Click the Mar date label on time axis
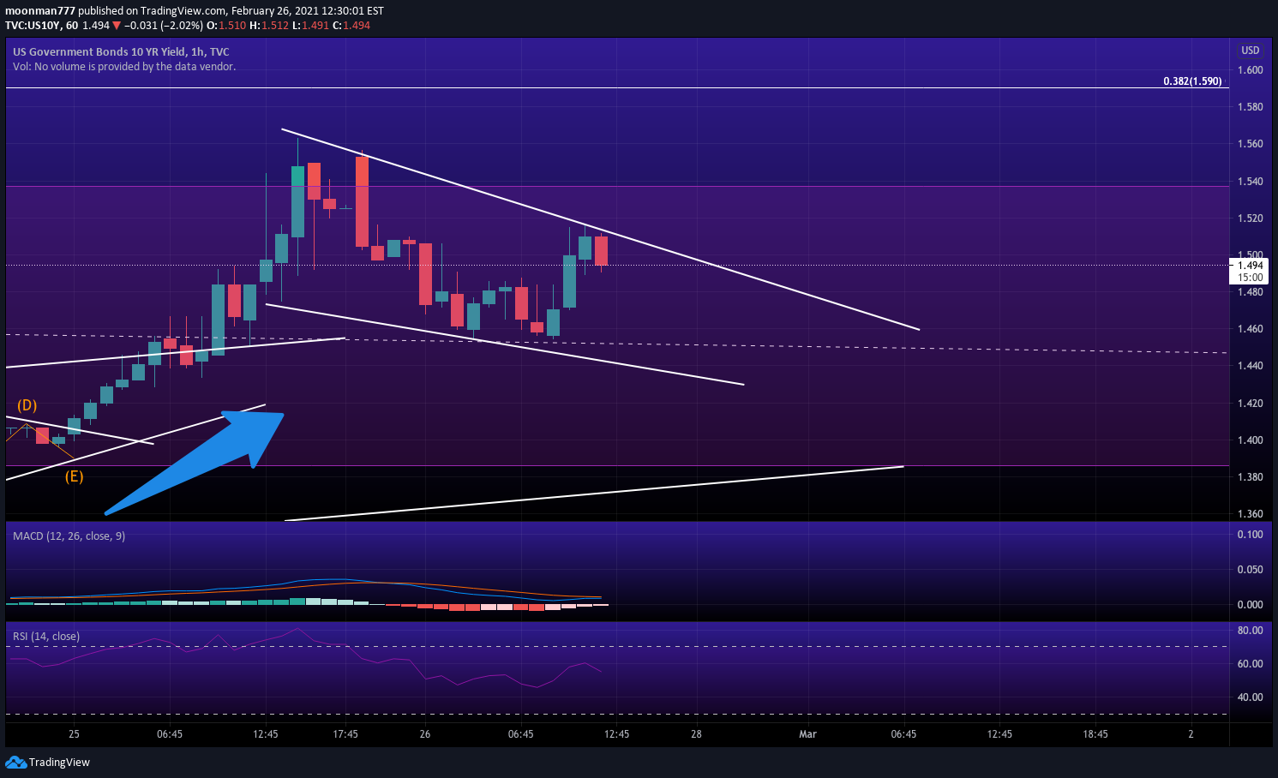The image size is (1278, 778). (807, 734)
